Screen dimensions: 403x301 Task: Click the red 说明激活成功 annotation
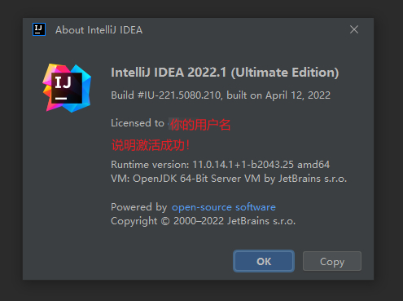pos(151,145)
